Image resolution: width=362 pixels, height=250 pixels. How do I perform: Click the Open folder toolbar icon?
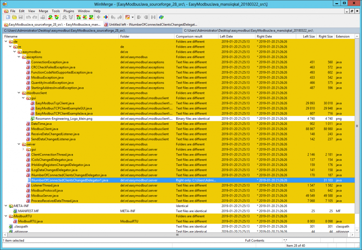14,17
